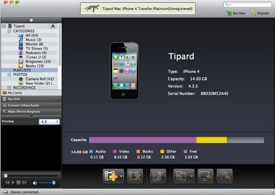Collapse the Tipard device tree node
The width and height of the screenshot is (275, 195).
[x=4, y=26]
